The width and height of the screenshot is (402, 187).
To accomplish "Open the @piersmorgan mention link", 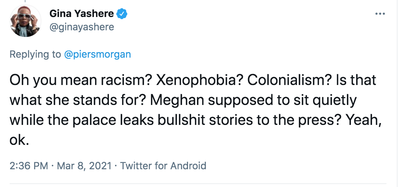I will (x=97, y=54).
